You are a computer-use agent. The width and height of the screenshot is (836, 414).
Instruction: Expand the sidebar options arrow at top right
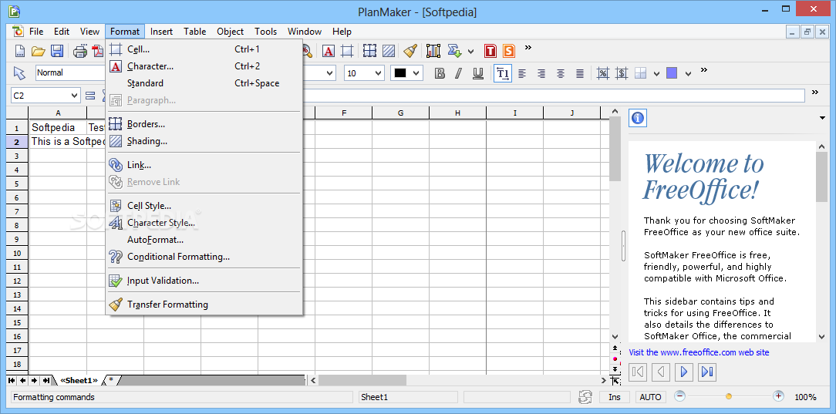click(822, 118)
